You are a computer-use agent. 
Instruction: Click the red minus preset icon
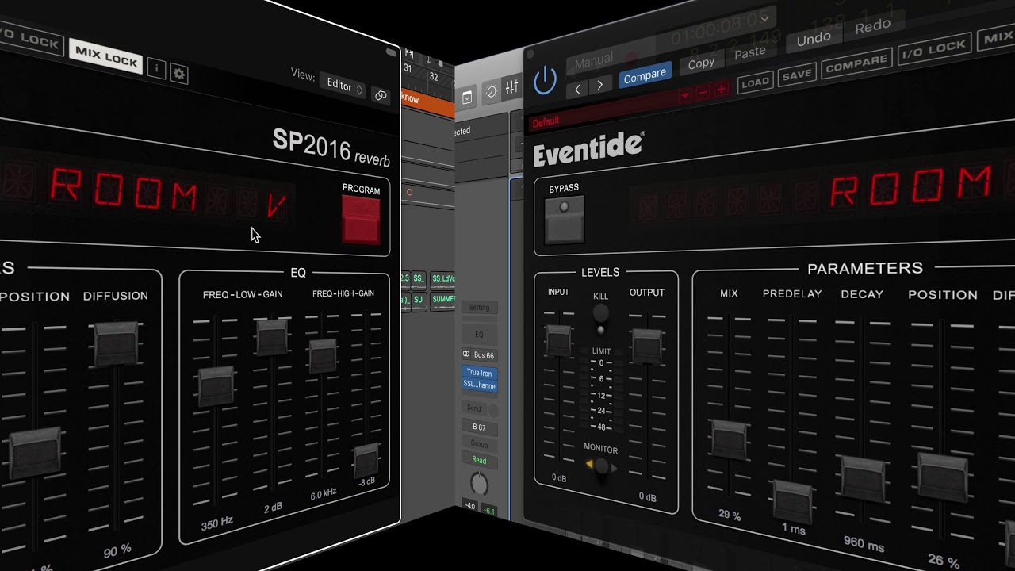pyautogui.click(x=703, y=93)
